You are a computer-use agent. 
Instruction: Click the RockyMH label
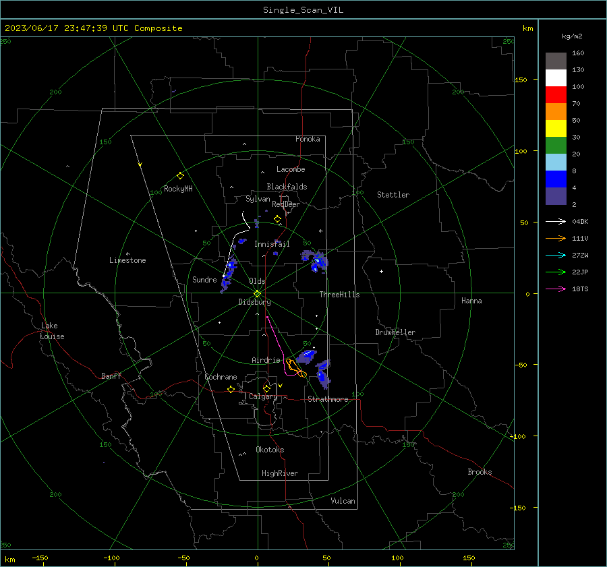[178, 189]
